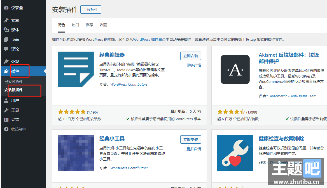Open WordPress Contributors author link for 经典小工具
This screenshot has width=327, height=188.
pyautogui.click(x=129, y=168)
